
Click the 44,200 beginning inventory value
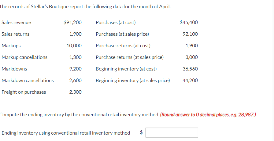pyautogui.click(x=190, y=81)
